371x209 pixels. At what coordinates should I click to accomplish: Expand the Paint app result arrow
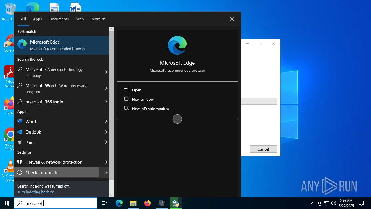tap(106, 142)
